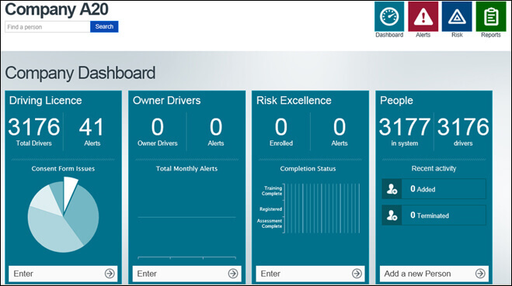
Task: Click the person icon next to 0 Added
Action: pyautogui.click(x=392, y=188)
